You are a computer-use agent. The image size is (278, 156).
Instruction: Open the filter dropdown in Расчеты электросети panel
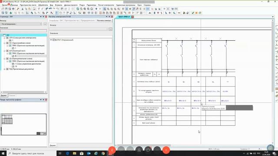[x=79, y=29]
